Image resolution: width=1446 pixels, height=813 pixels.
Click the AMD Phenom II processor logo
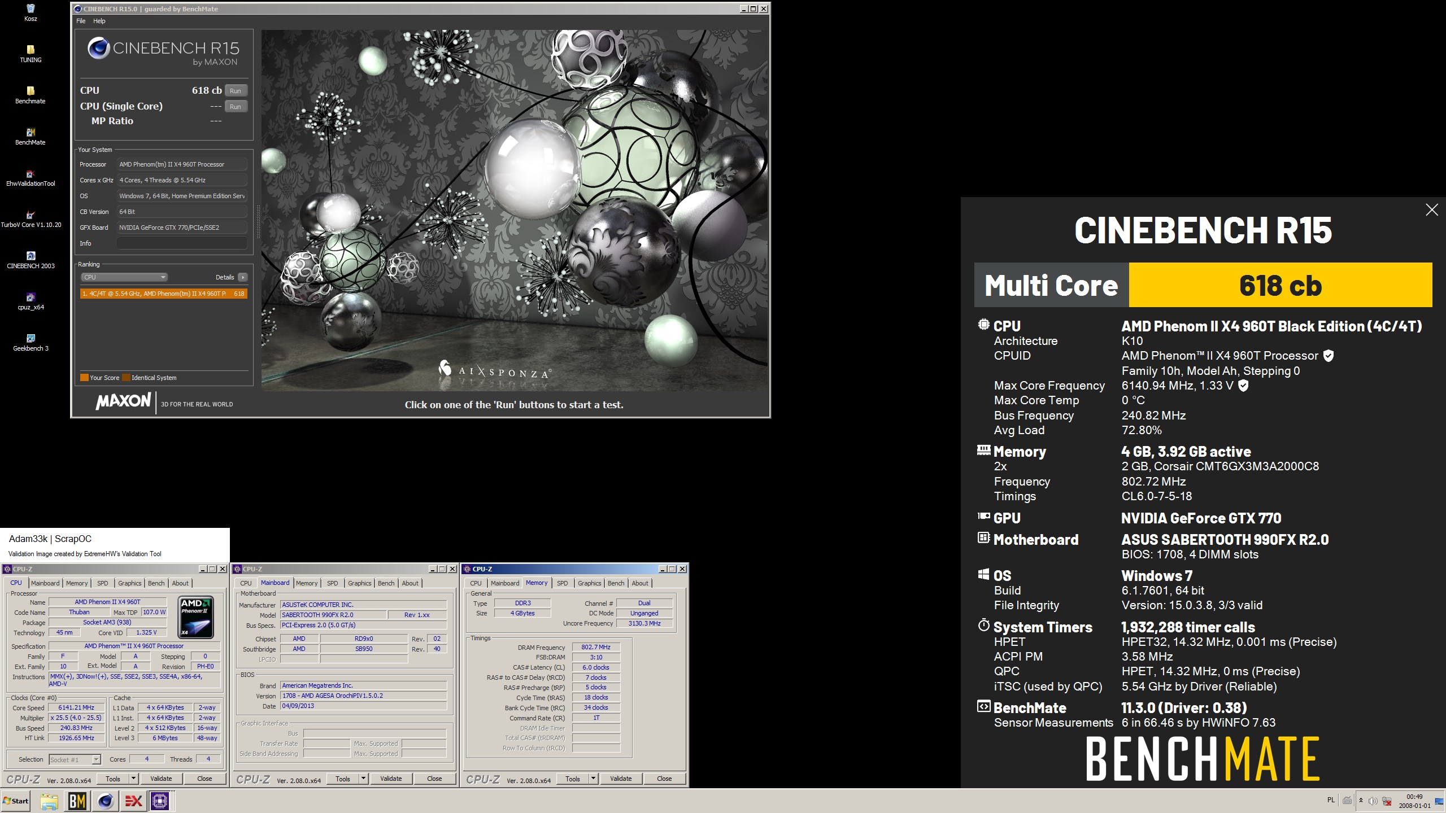(196, 617)
